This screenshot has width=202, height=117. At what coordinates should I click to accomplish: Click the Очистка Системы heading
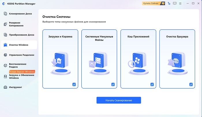[57, 17]
